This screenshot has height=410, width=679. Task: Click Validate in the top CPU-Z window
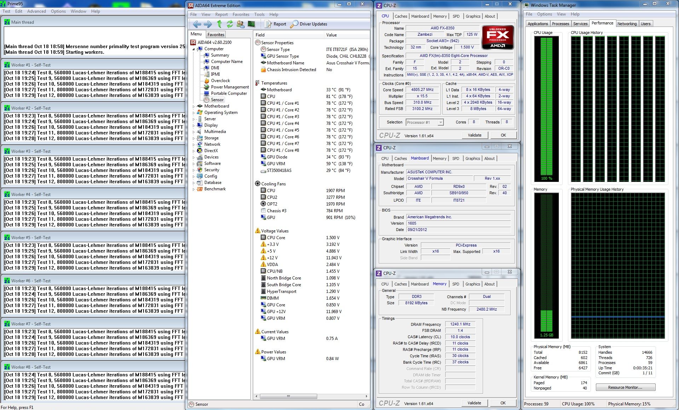coord(475,135)
